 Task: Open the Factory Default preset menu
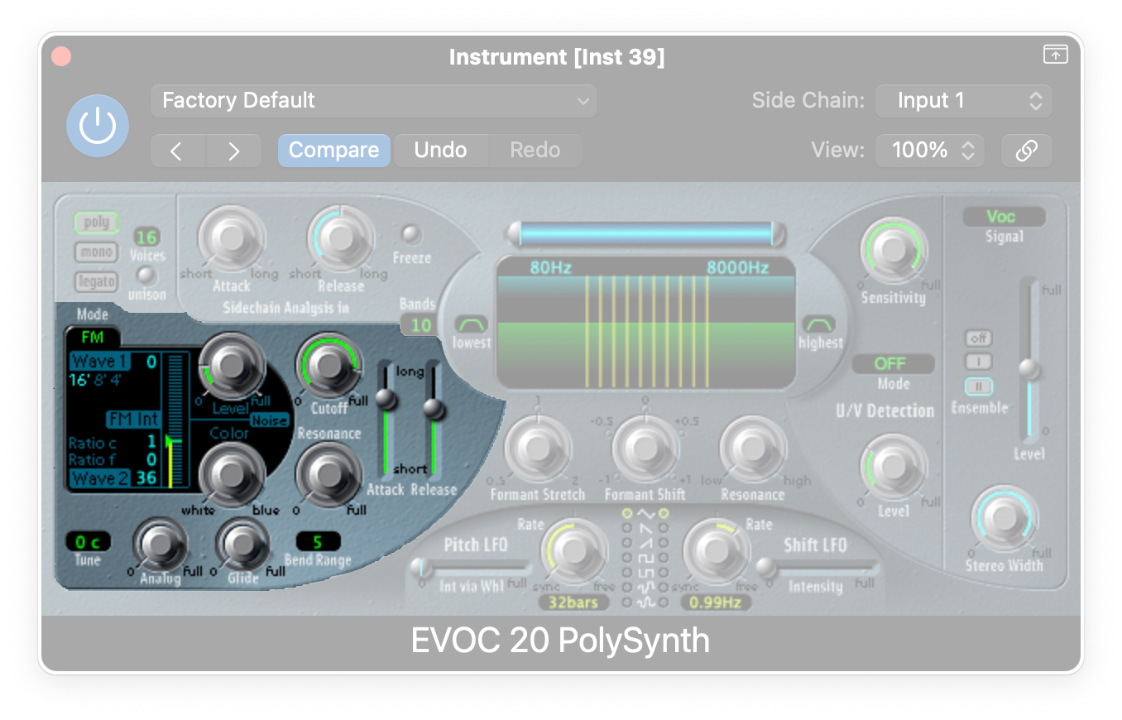[x=374, y=101]
